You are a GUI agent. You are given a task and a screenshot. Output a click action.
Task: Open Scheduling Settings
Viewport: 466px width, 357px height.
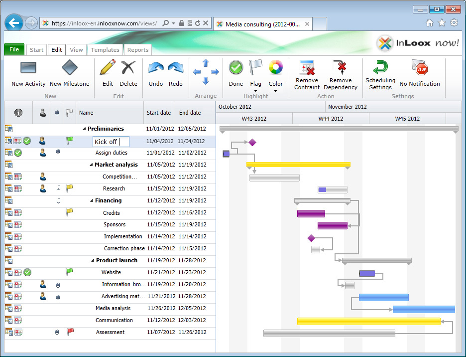(380, 67)
